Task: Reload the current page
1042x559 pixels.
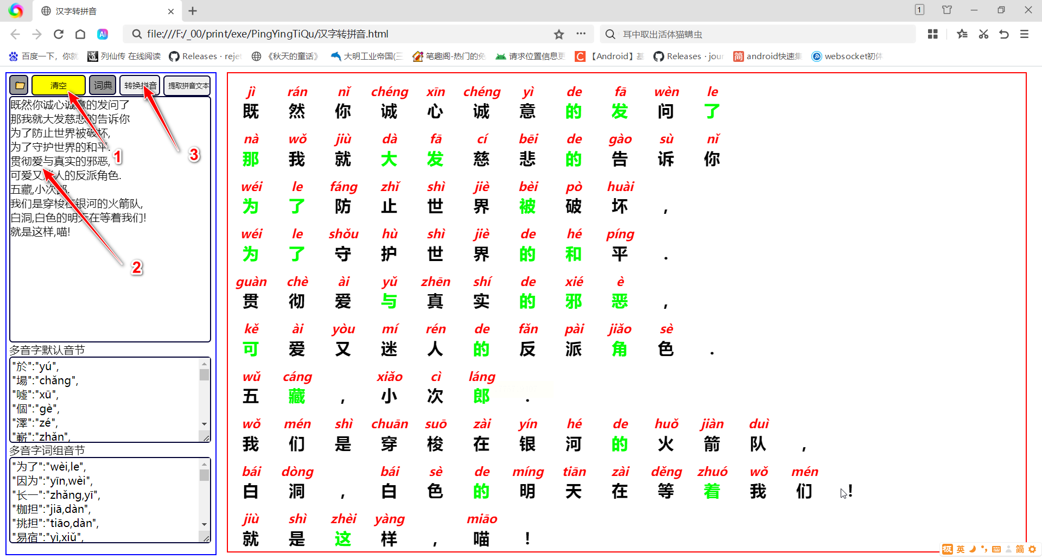Action: click(x=59, y=34)
